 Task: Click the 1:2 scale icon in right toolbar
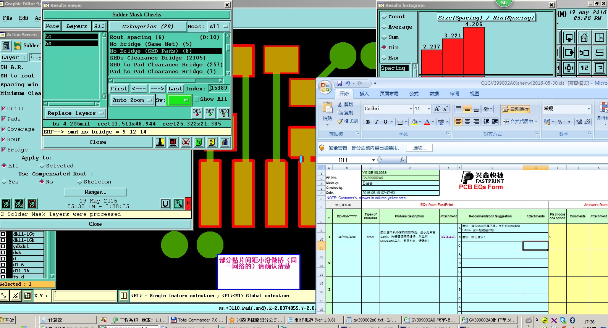[584, 68]
